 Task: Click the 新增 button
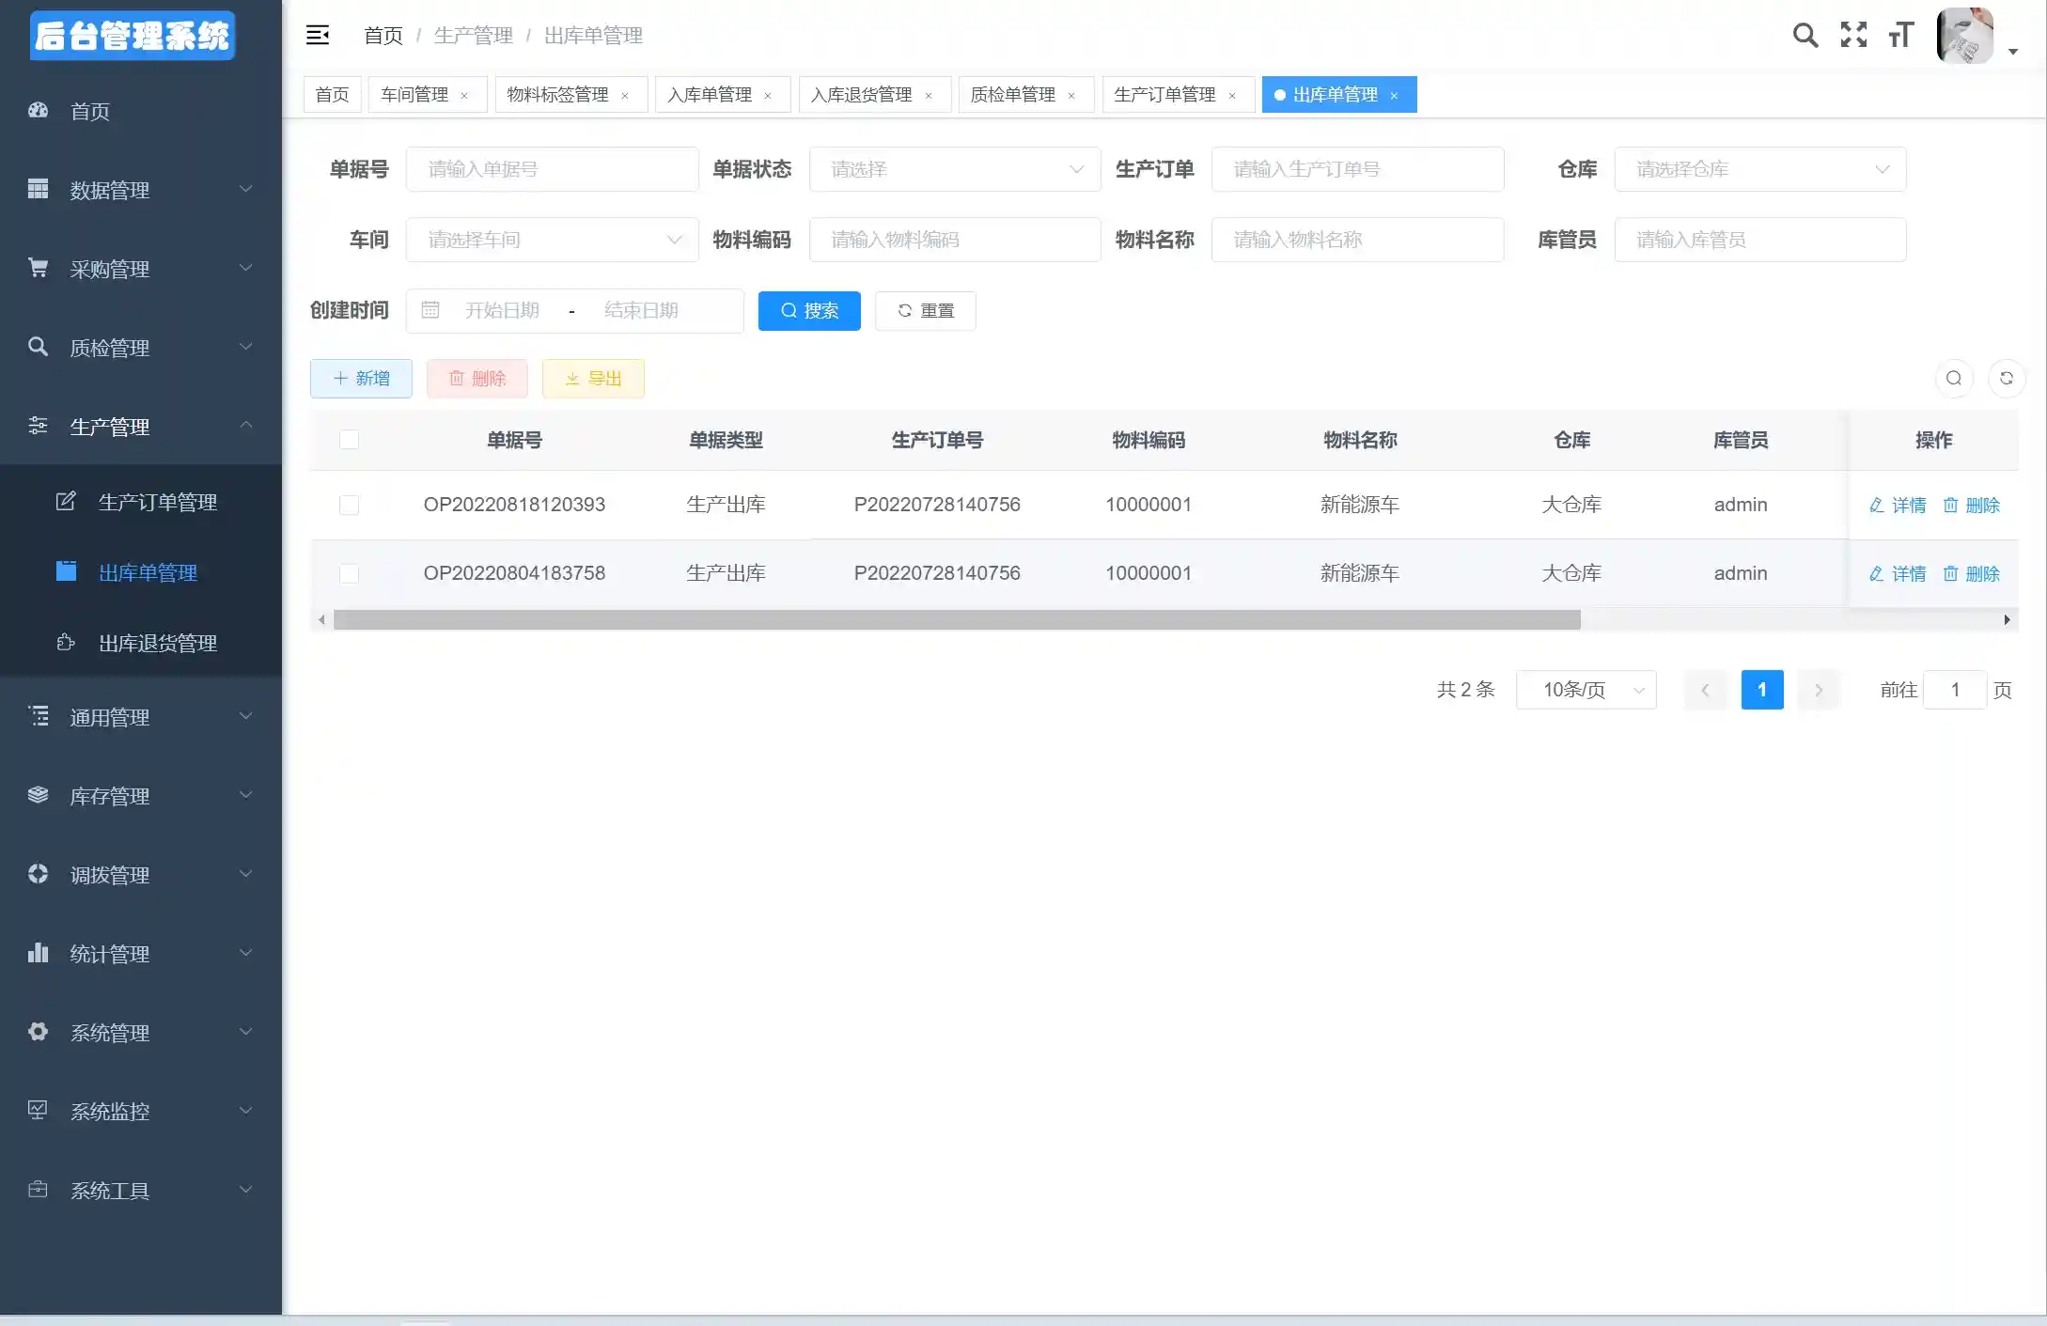click(x=361, y=379)
